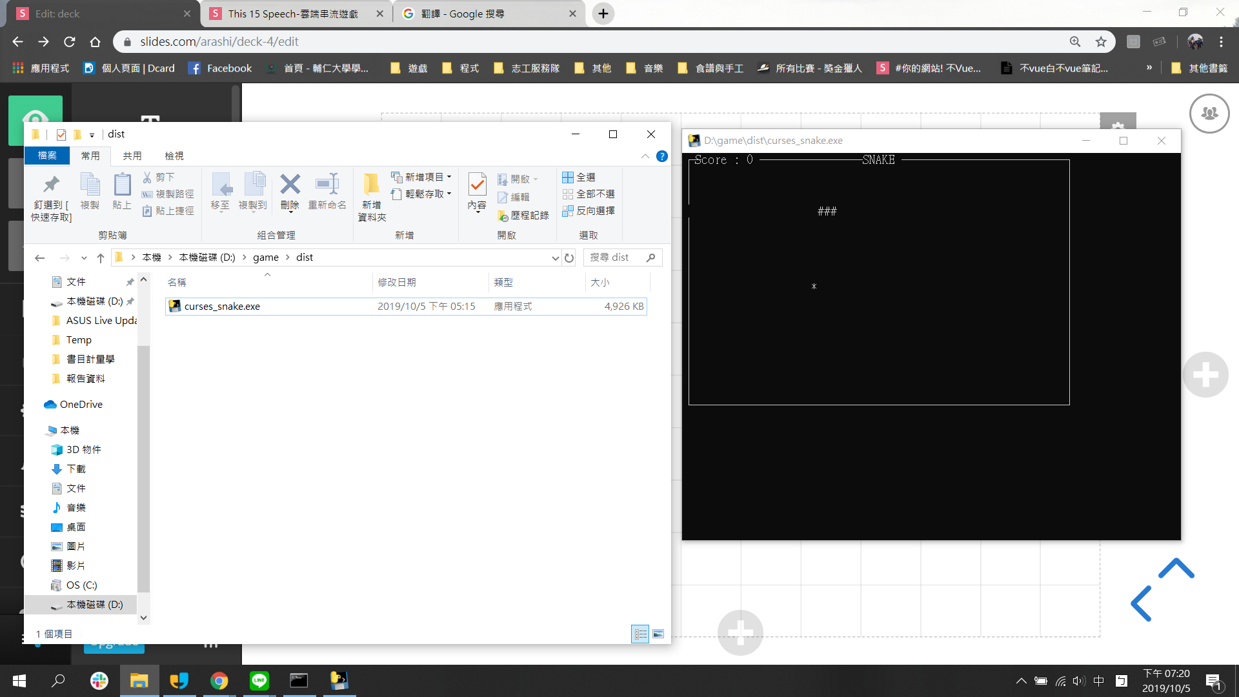The image size is (1239, 697).
Task: Click refresh button beside address bar
Action: (x=569, y=258)
